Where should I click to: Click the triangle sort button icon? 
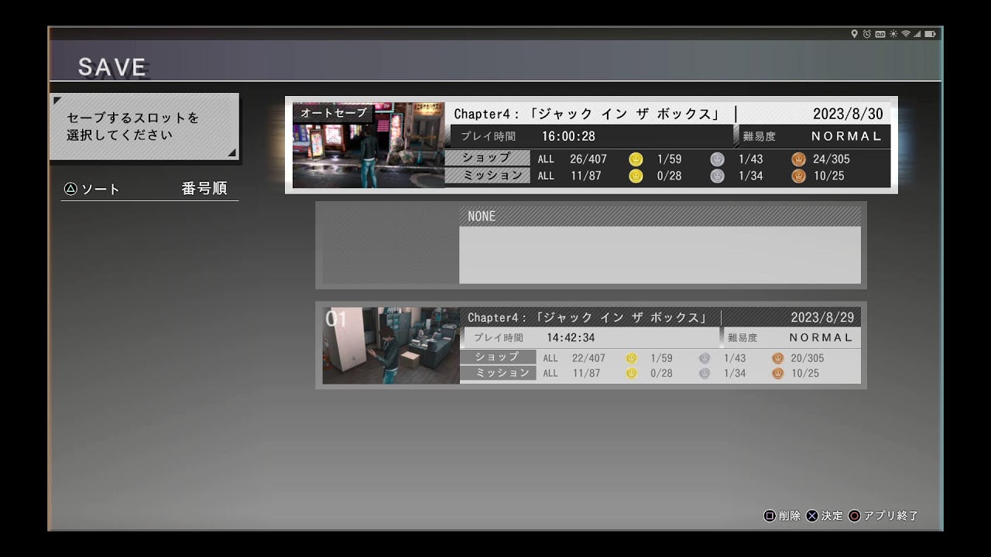[x=70, y=189]
